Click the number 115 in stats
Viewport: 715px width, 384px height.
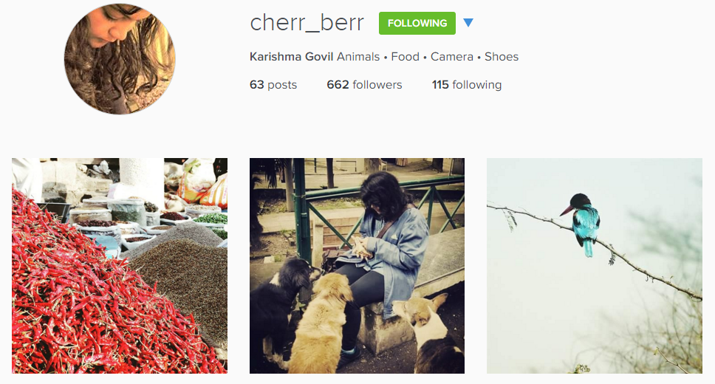pyautogui.click(x=440, y=85)
